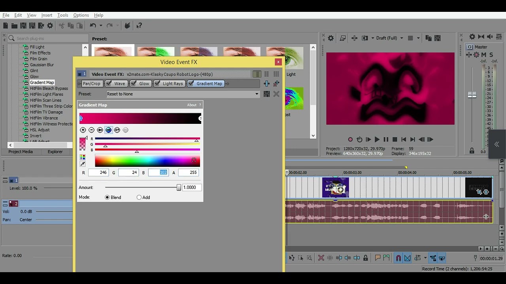
Task: Click the Amount slider handle
Action: click(179, 188)
